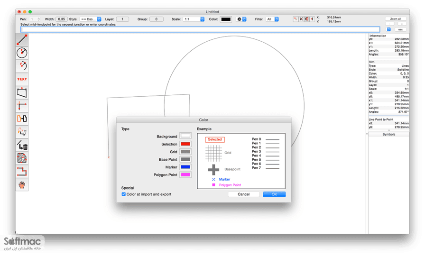Change the blue Marker color swatch
Image resolution: width=425 pixels, height=256 pixels.
click(185, 167)
